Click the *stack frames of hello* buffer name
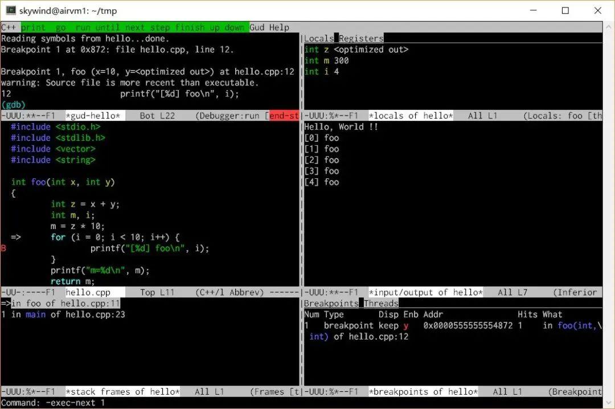 coord(122,392)
